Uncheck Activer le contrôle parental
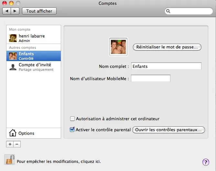 point(72,130)
